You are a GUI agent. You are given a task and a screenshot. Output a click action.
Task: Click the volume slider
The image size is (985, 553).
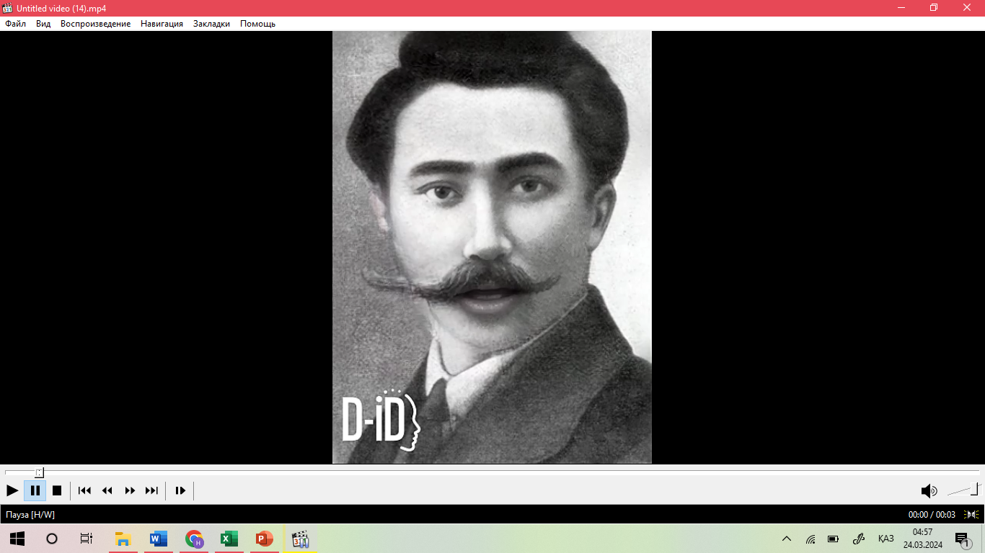click(x=963, y=490)
